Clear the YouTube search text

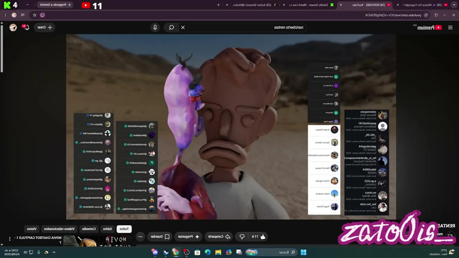(183, 27)
